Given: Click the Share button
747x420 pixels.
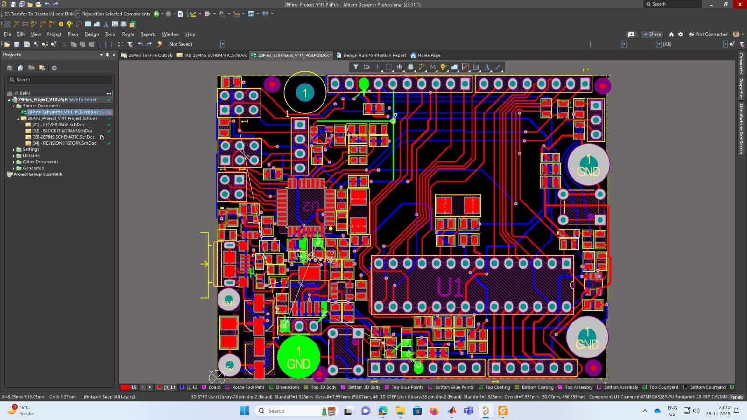Looking at the screenshot, I should click(x=652, y=35).
